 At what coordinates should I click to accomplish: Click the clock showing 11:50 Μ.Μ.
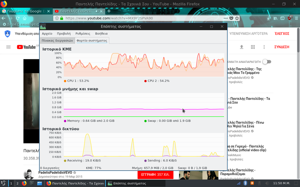click(282, 183)
